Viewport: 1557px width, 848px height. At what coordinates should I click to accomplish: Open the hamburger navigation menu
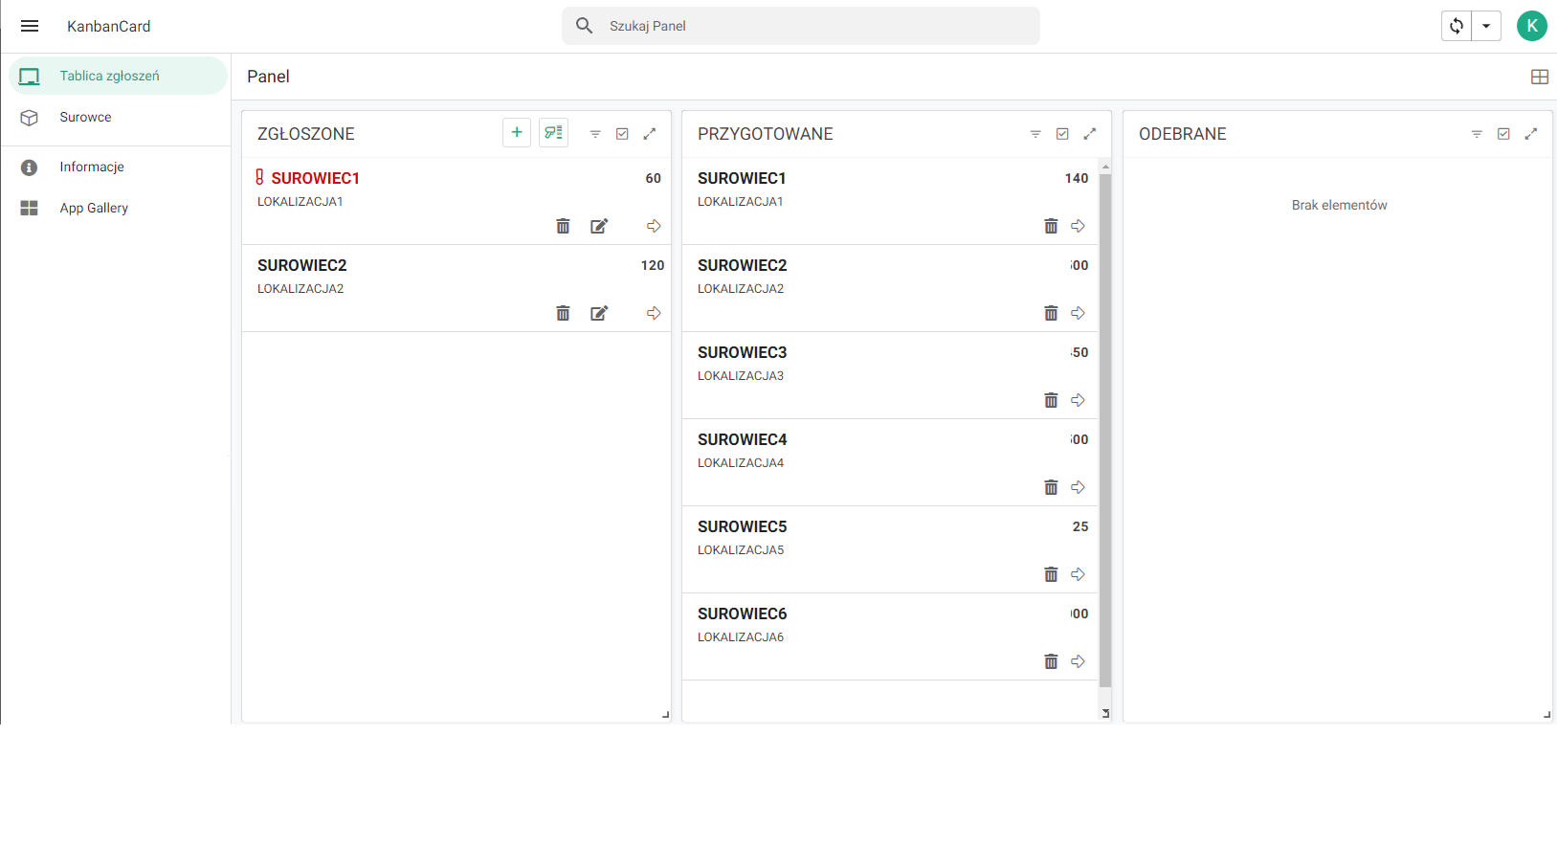tap(30, 26)
